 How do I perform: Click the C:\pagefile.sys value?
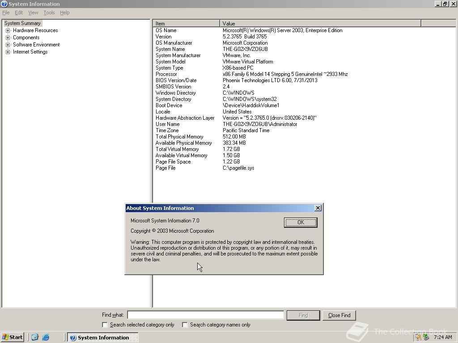(x=238, y=168)
